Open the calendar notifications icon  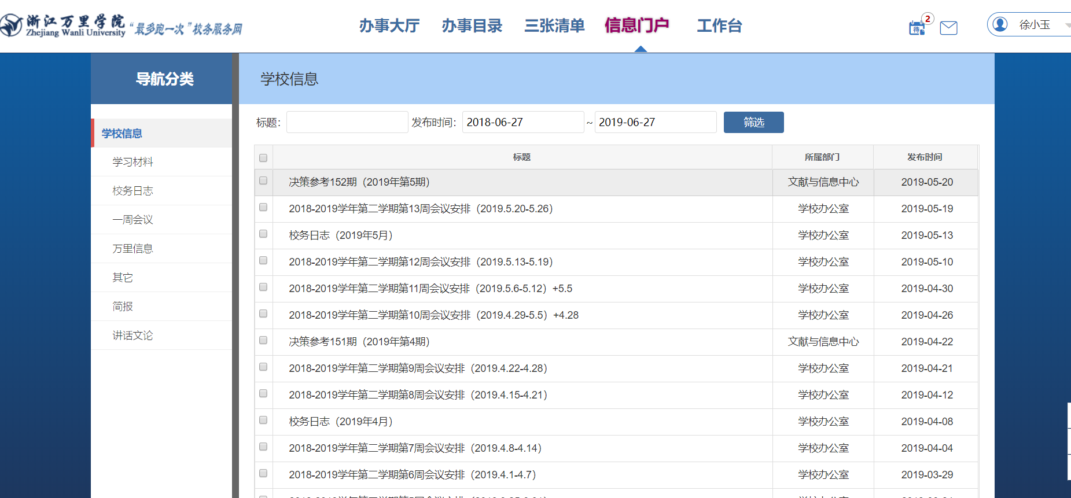pyautogui.click(x=917, y=27)
